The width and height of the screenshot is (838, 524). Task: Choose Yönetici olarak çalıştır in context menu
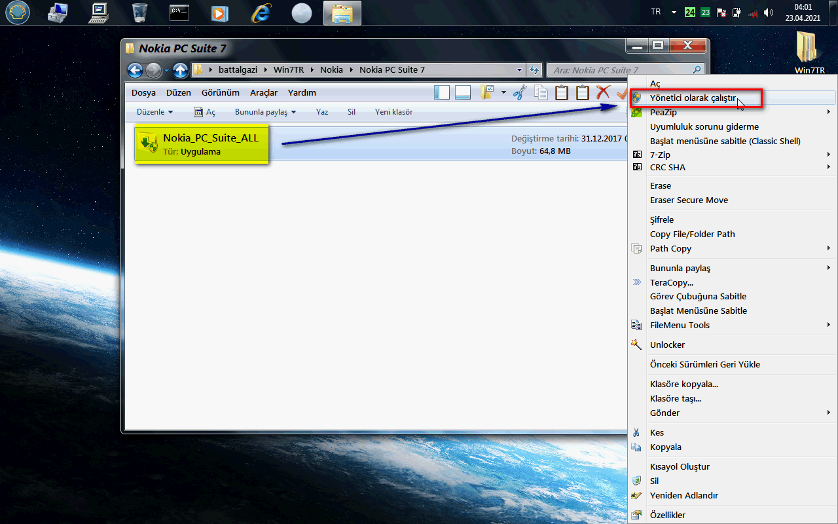click(733, 98)
